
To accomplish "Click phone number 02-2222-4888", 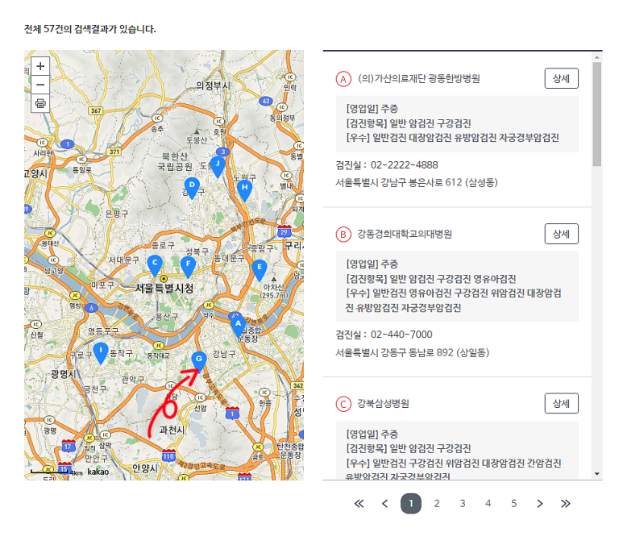I will click(x=404, y=165).
